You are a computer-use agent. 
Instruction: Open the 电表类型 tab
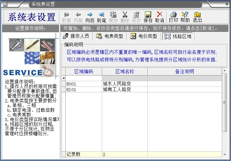tap(110, 36)
